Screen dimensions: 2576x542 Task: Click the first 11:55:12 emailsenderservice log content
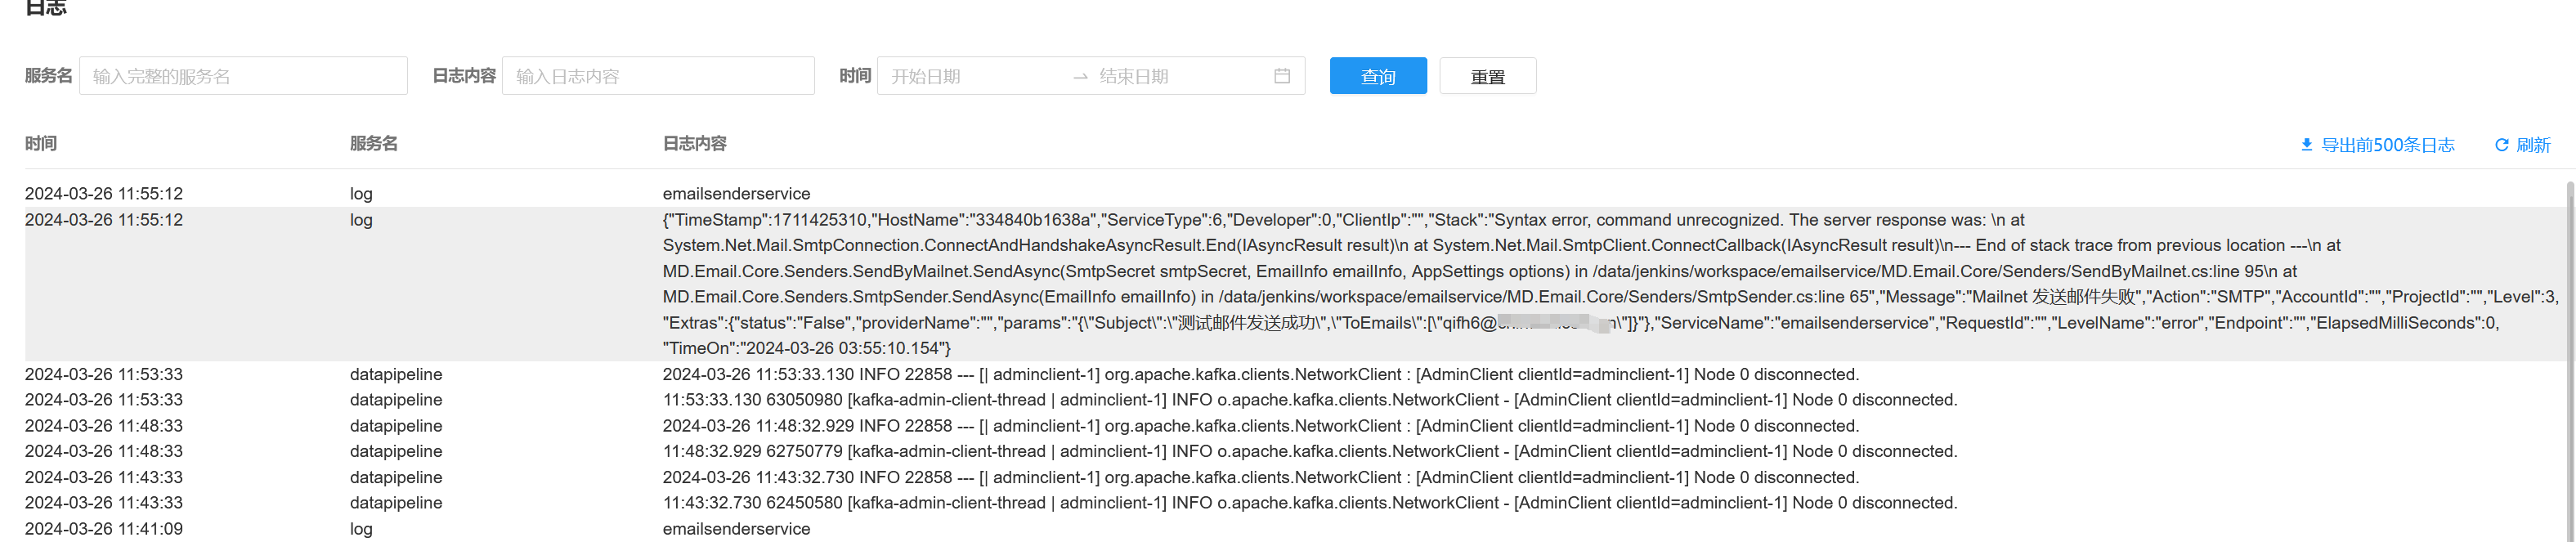click(736, 194)
